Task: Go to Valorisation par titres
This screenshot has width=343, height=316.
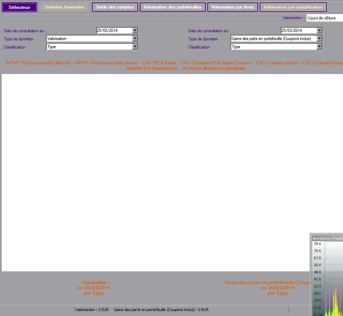Action: [x=232, y=7]
